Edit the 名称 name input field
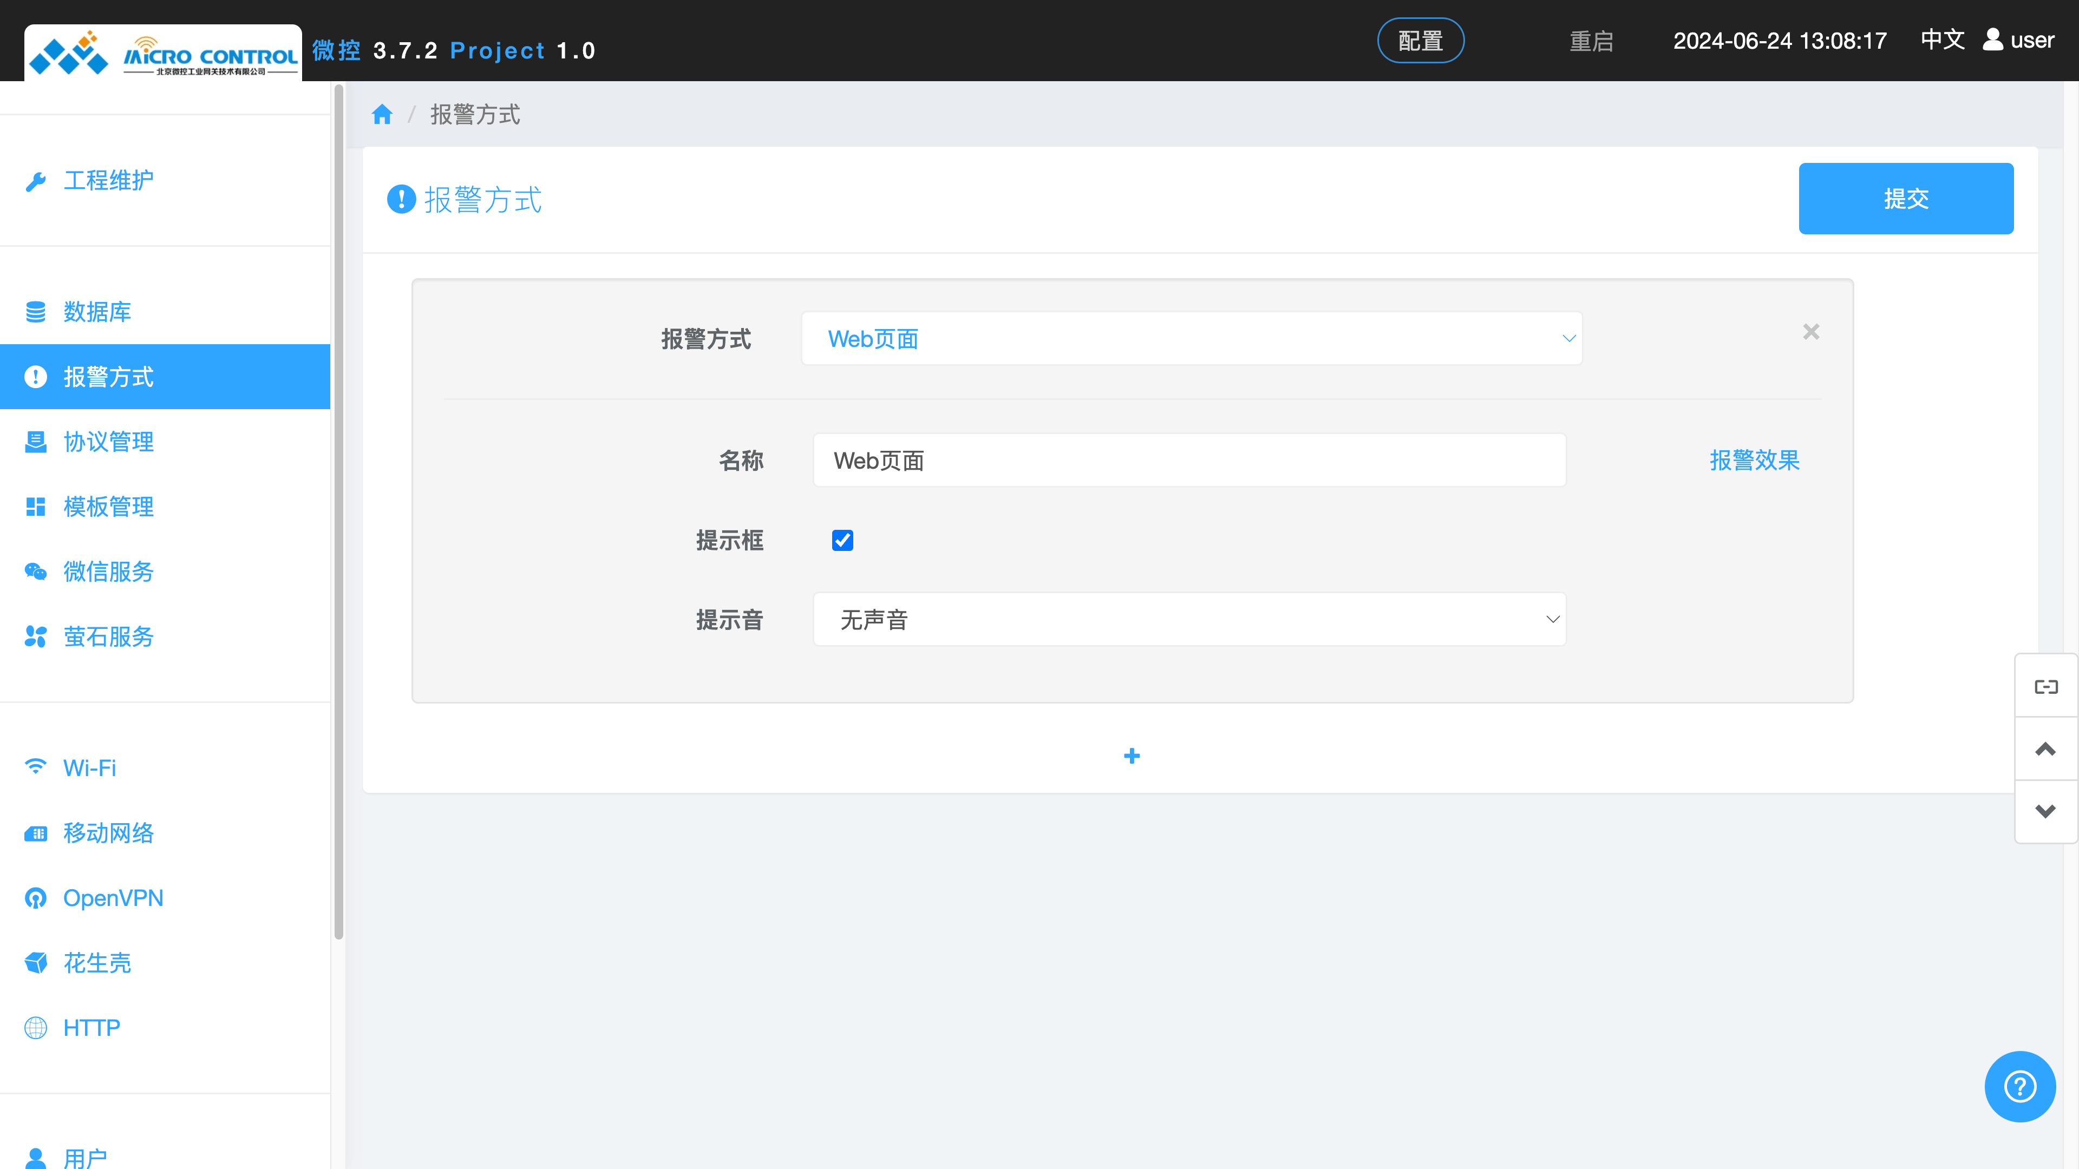This screenshot has width=2079, height=1169. pyautogui.click(x=1189, y=460)
